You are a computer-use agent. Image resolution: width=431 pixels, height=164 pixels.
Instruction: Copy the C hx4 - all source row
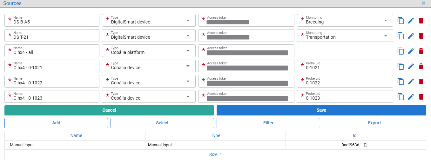point(401,51)
